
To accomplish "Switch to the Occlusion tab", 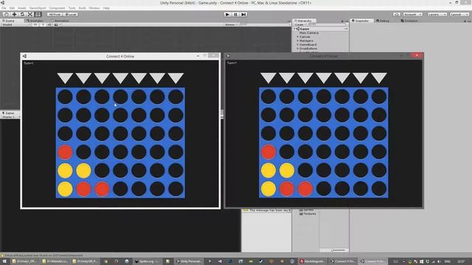I will click(409, 21).
